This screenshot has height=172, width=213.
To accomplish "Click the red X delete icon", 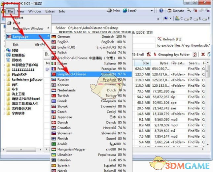I will (x=203, y=55).
